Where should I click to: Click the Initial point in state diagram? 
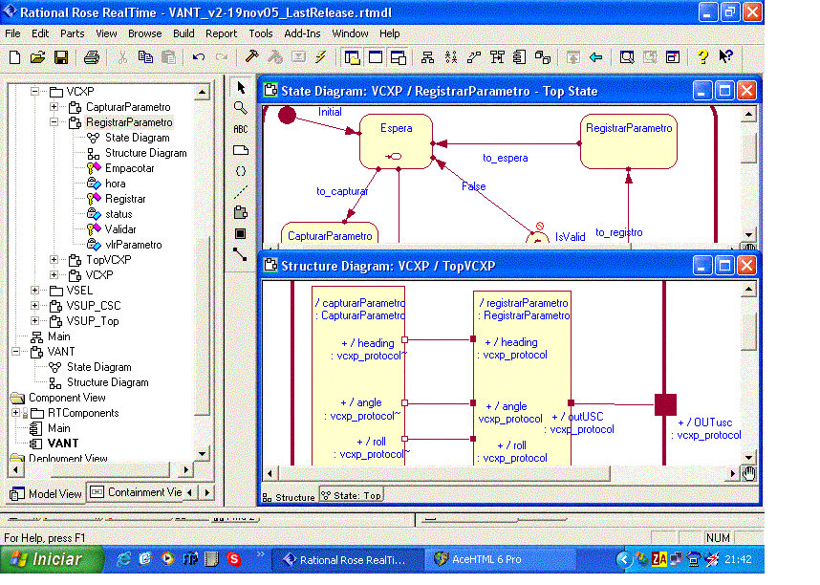(x=287, y=115)
